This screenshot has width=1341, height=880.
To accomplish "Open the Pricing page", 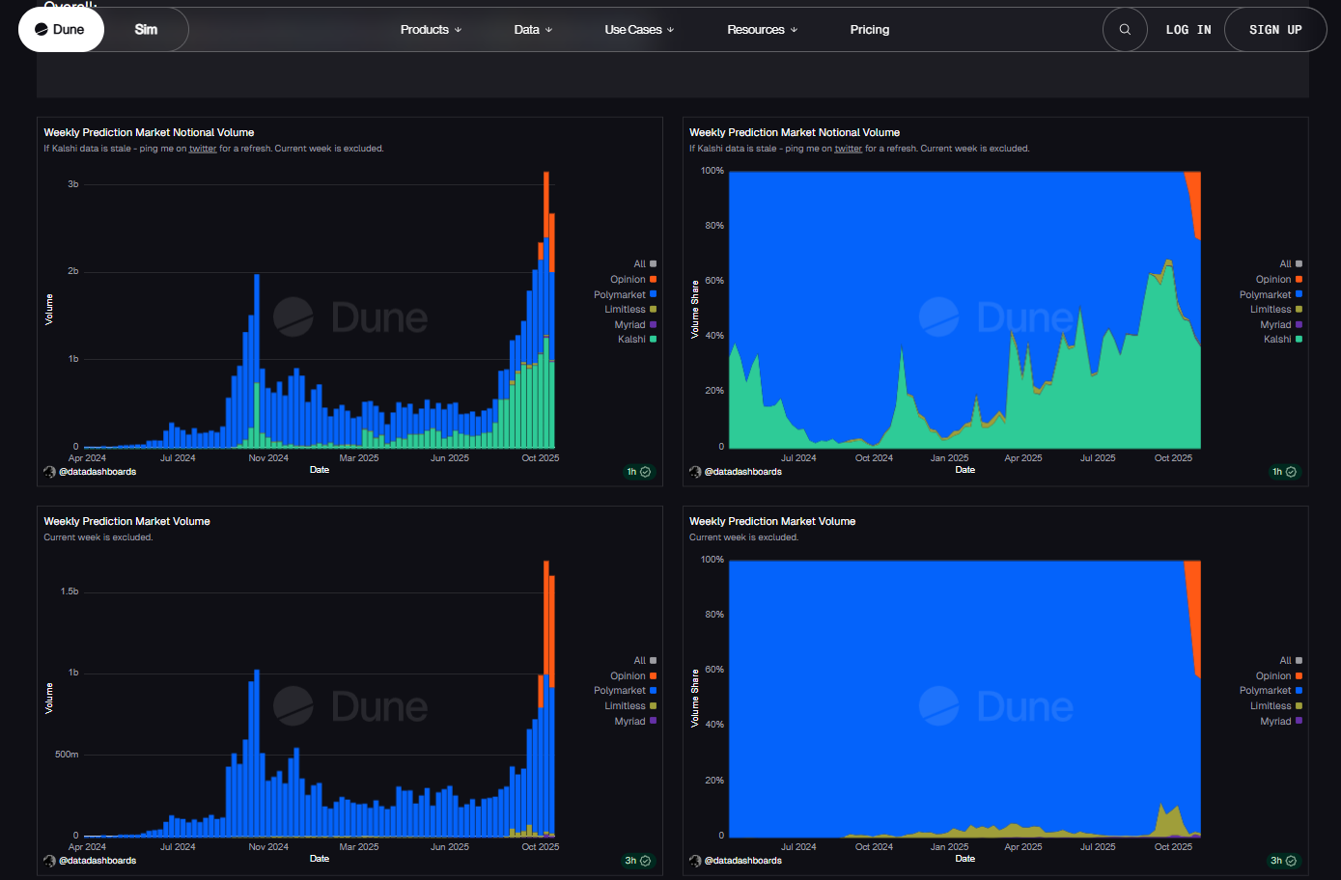I will 869,30.
